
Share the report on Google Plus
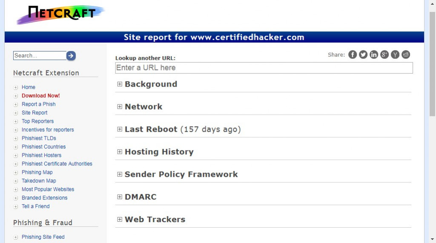click(x=384, y=55)
